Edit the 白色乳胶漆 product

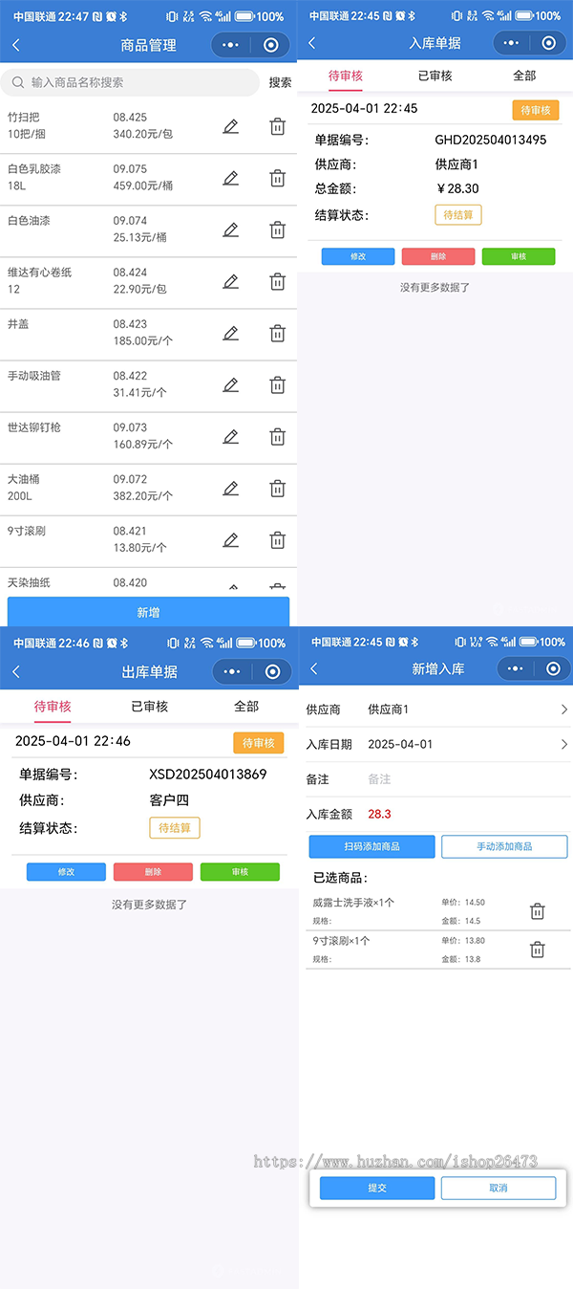[x=230, y=178]
